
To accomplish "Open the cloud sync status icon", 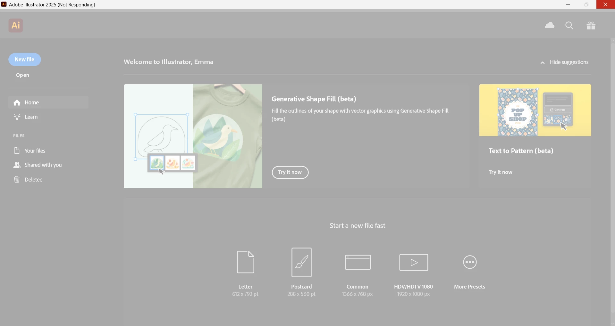I will tap(550, 25).
